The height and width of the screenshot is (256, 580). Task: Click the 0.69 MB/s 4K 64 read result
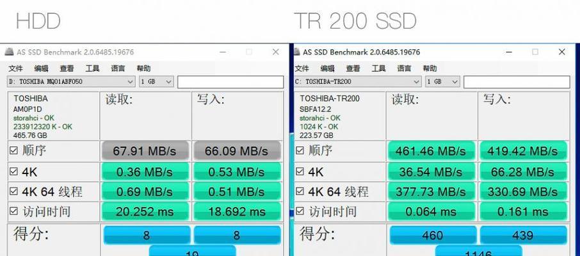pyautogui.click(x=145, y=191)
